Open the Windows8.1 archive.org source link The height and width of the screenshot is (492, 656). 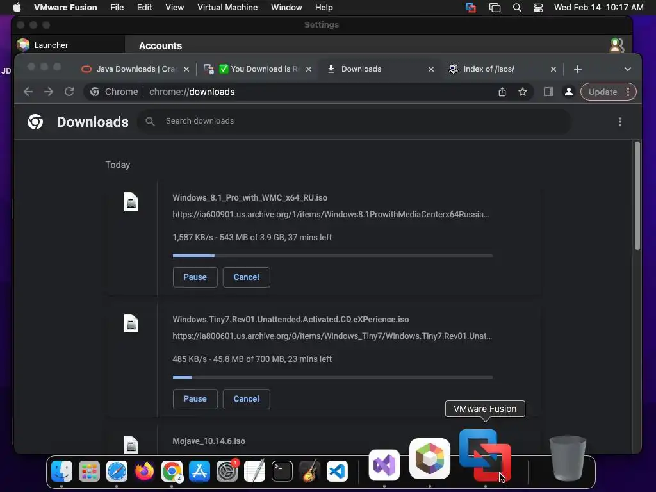point(331,214)
